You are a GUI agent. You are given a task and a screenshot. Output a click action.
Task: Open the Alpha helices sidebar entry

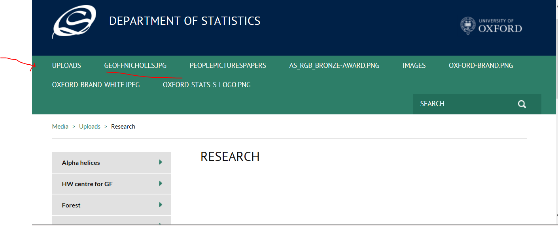pos(111,162)
